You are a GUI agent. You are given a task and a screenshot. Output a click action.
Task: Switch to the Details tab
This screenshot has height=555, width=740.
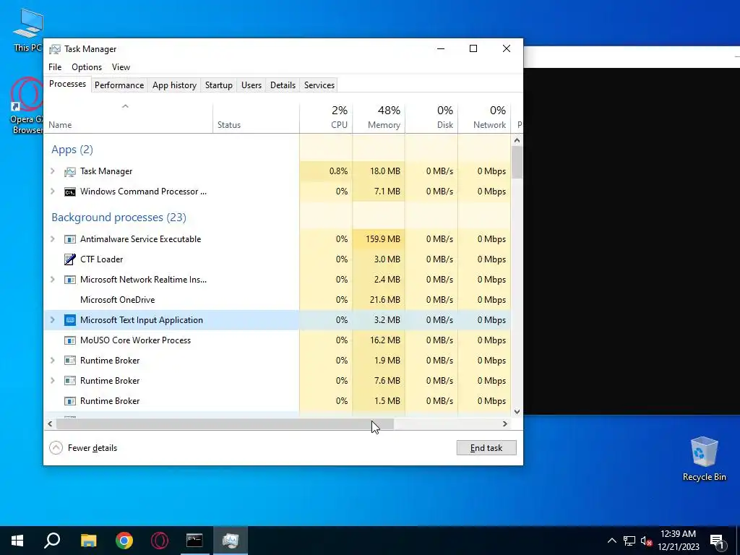[x=283, y=85]
